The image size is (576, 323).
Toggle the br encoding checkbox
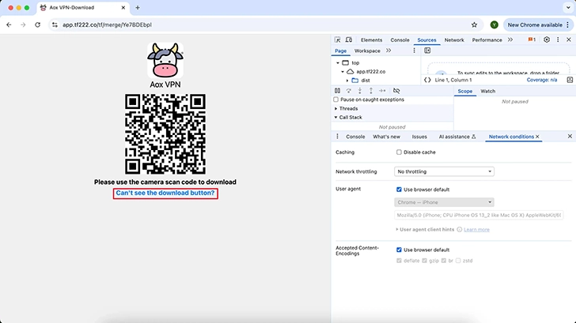(444, 261)
